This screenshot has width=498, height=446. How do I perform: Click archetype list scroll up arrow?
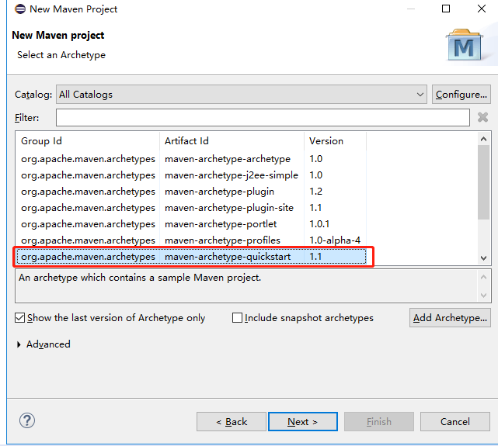[484, 139]
